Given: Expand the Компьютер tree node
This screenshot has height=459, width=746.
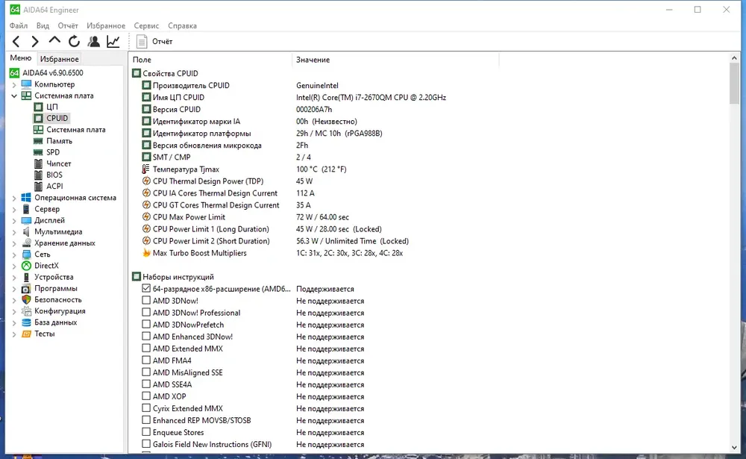Looking at the screenshot, I should point(13,85).
